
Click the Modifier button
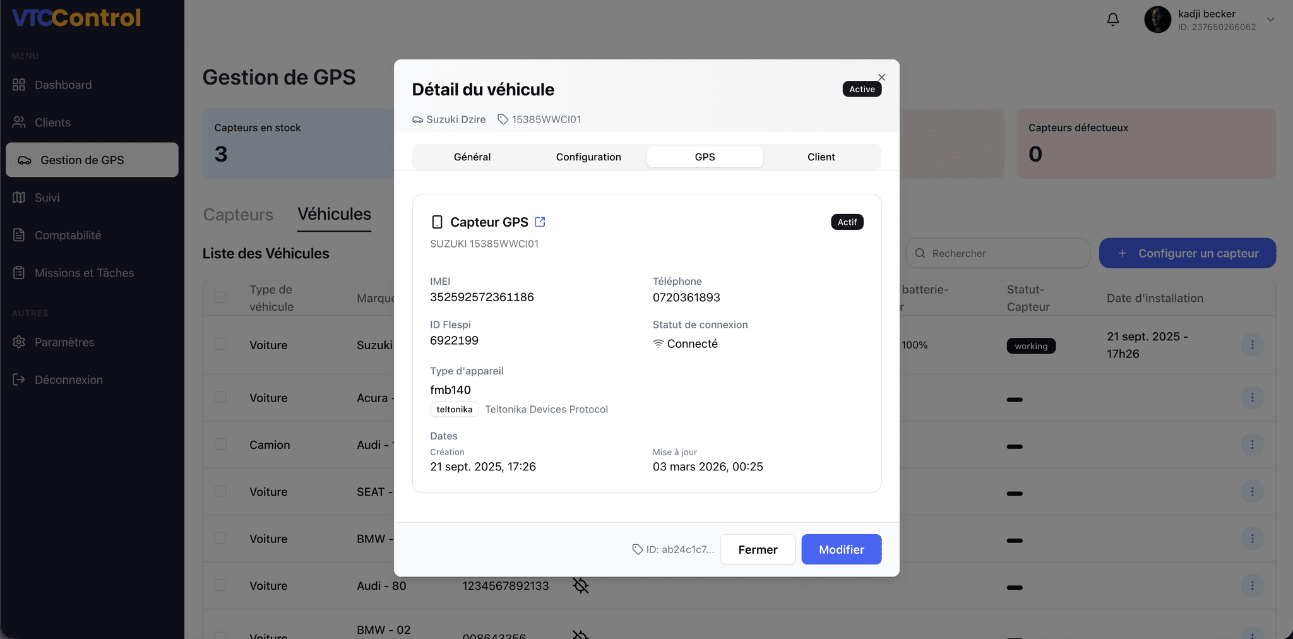[x=841, y=549]
